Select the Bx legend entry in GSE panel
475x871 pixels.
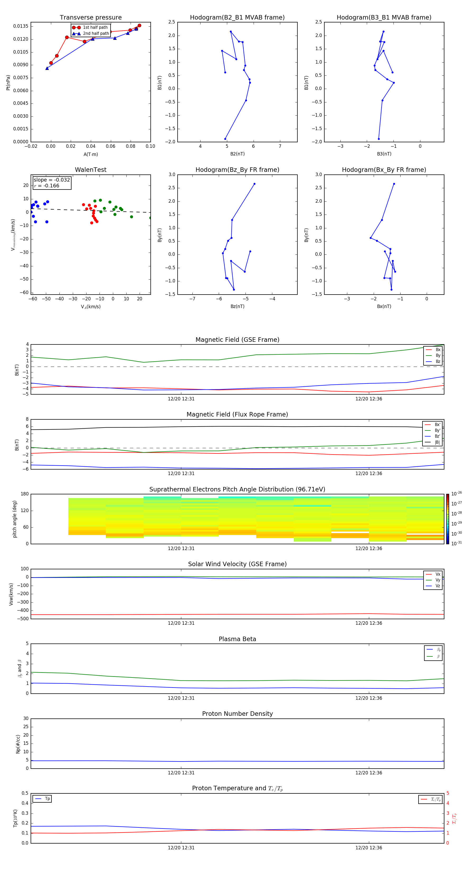tap(433, 350)
